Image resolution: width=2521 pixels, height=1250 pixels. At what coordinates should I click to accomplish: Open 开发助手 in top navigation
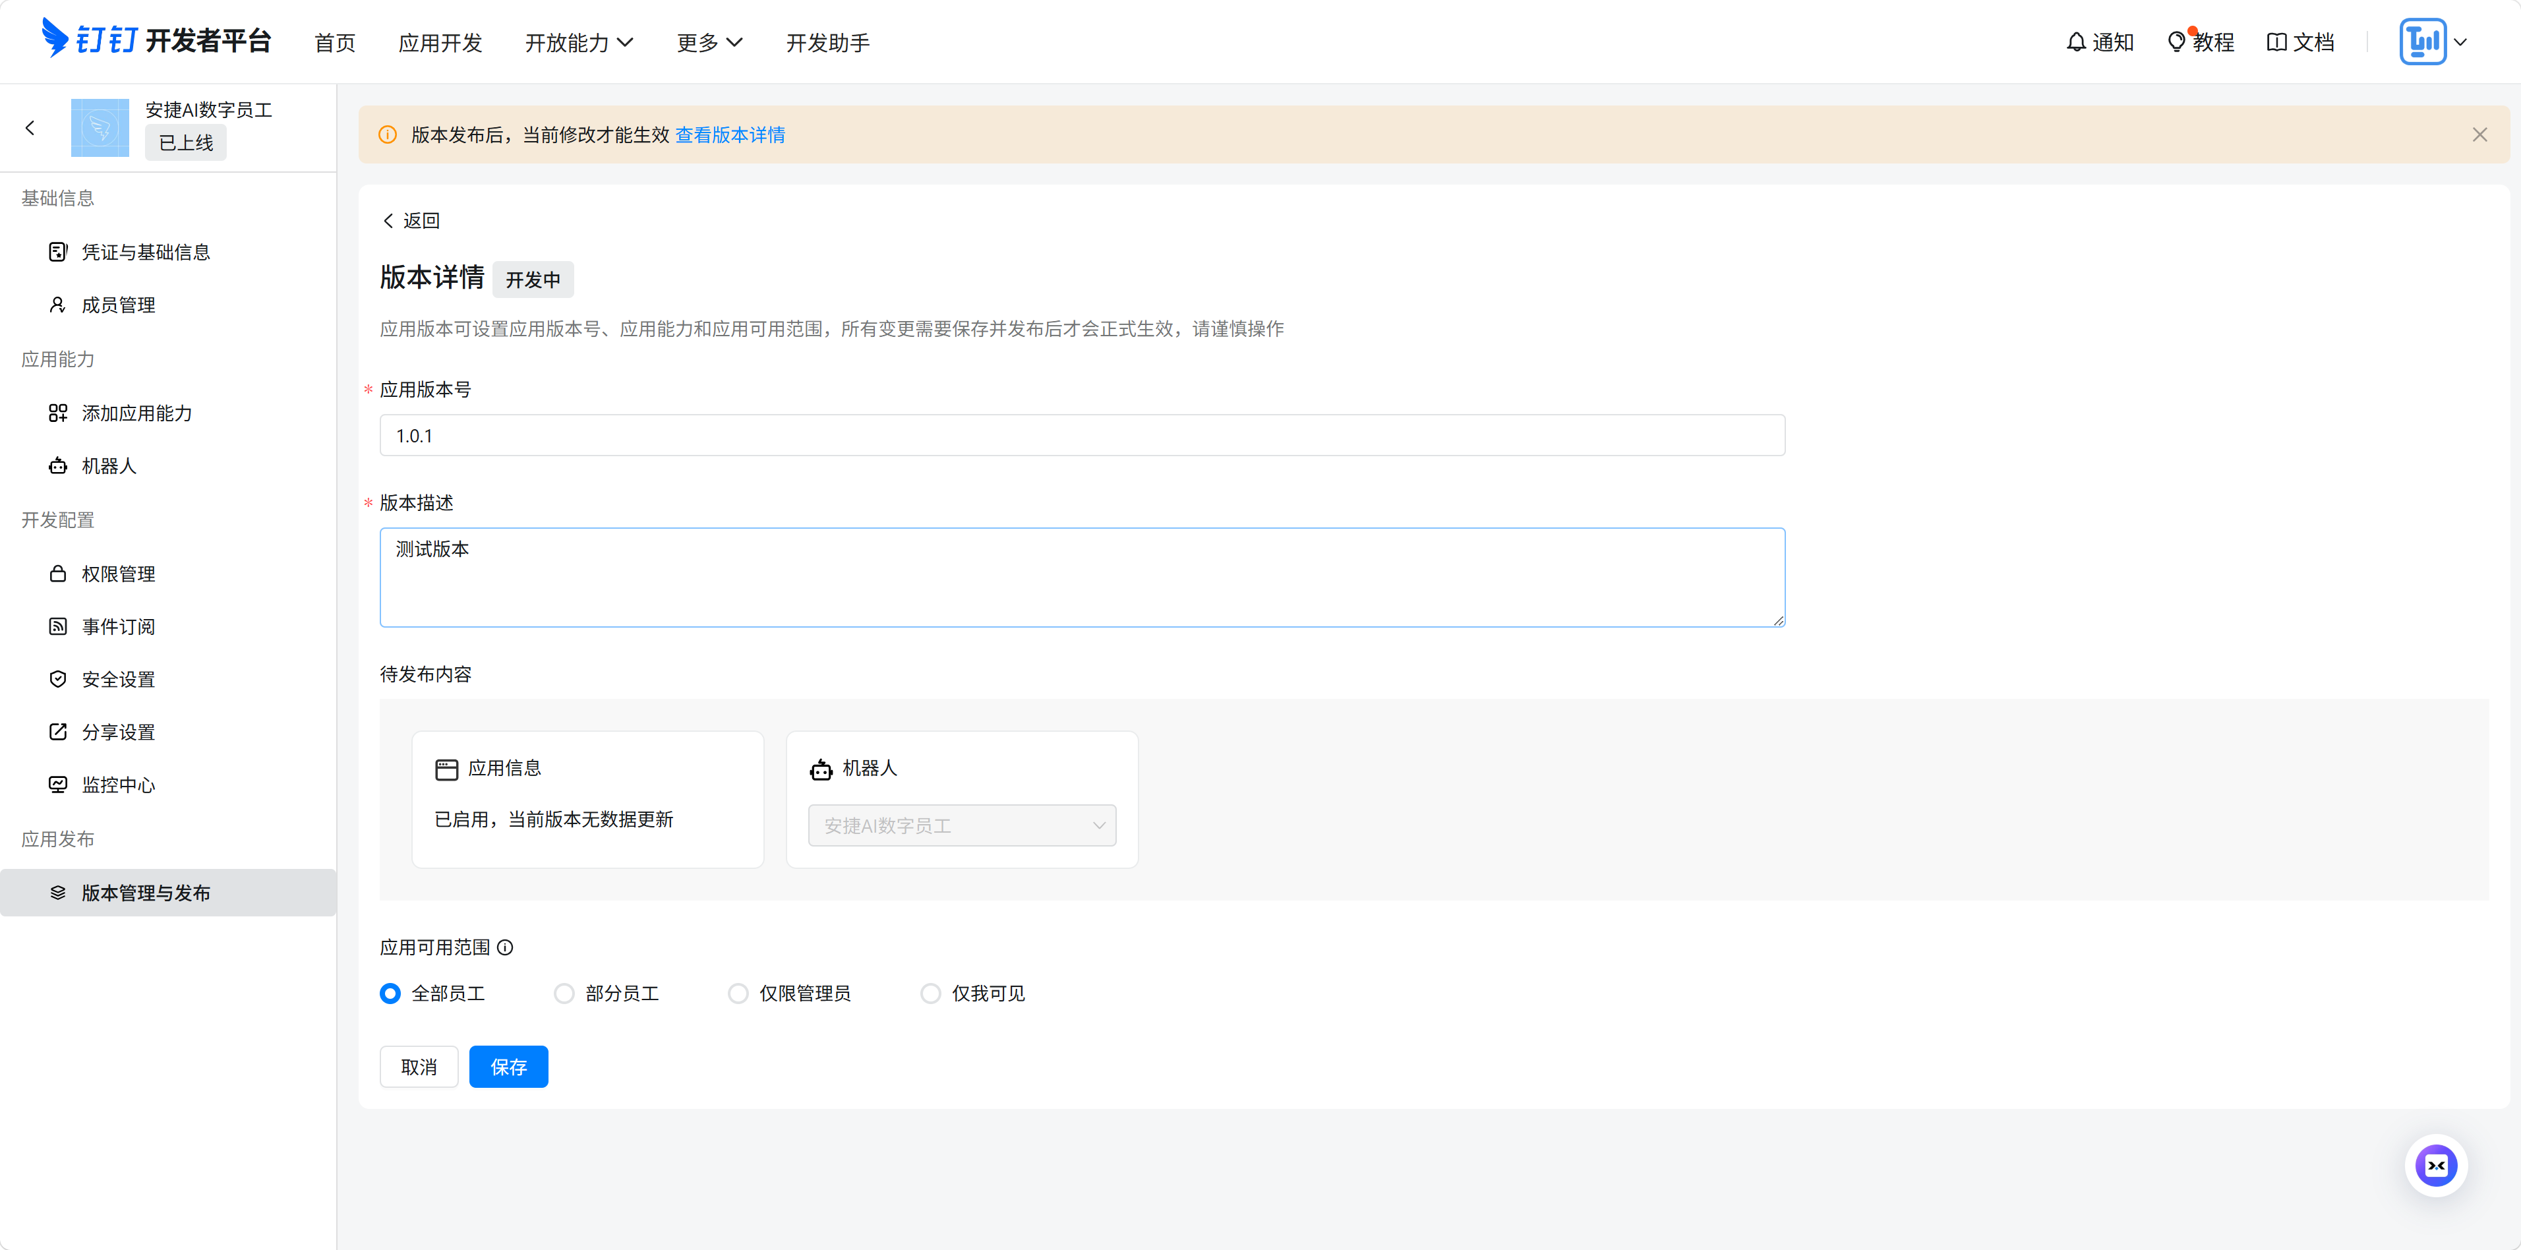point(828,42)
